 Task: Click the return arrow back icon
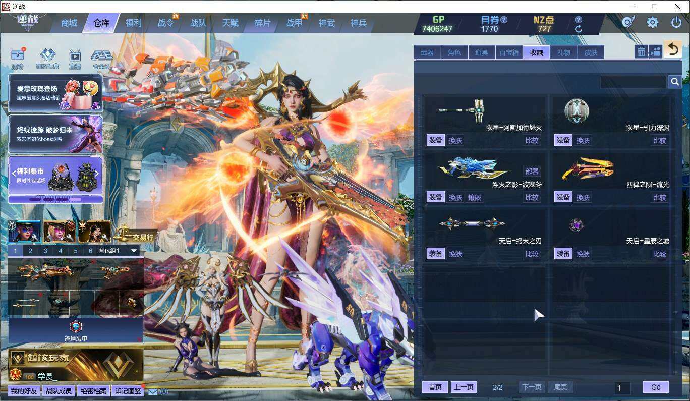[673, 49]
